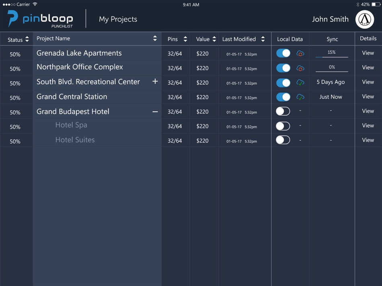Enable local data for Grand Budapest Hotel
The image size is (382, 286).
click(283, 111)
